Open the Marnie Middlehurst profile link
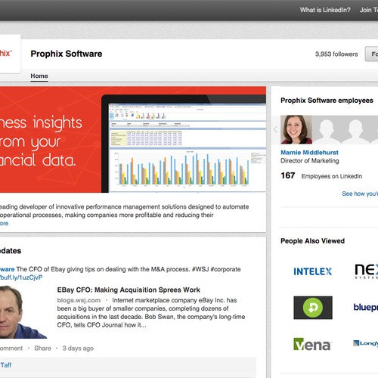 pyautogui.click(x=309, y=153)
